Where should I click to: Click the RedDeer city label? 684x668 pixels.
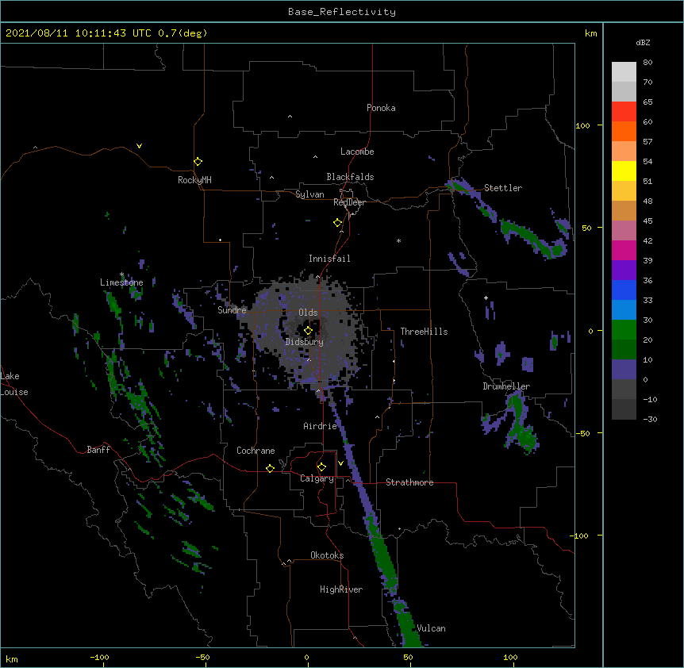point(349,202)
